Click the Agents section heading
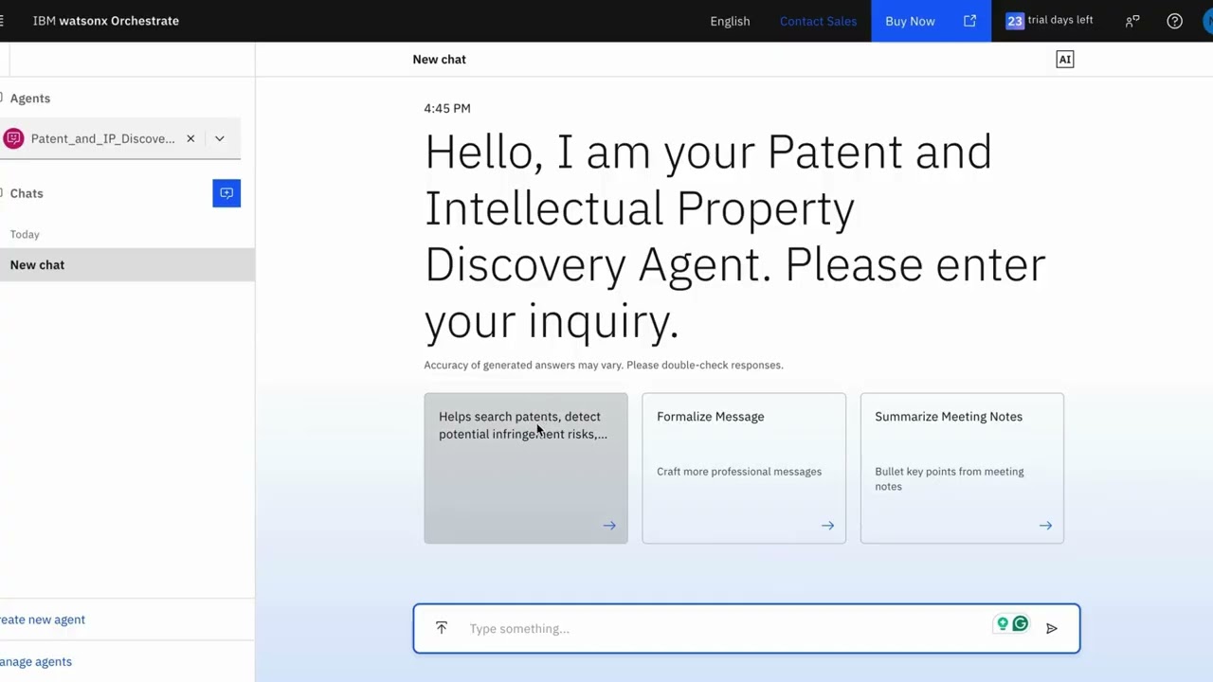1213x682 pixels. [30, 99]
